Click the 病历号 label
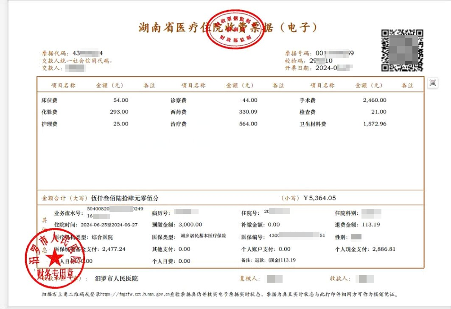This screenshot has height=309, width=451. (x=161, y=213)
